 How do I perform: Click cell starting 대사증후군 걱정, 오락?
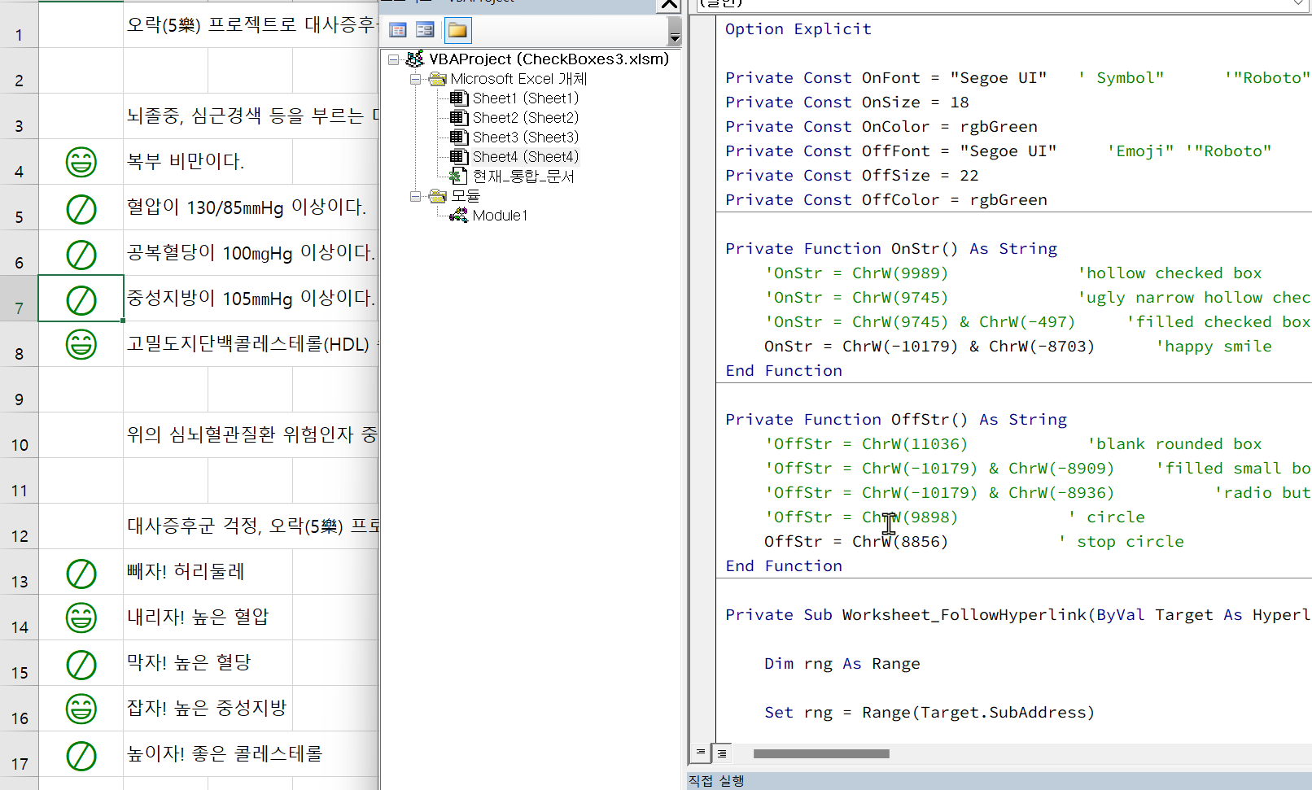coord(251,526)
